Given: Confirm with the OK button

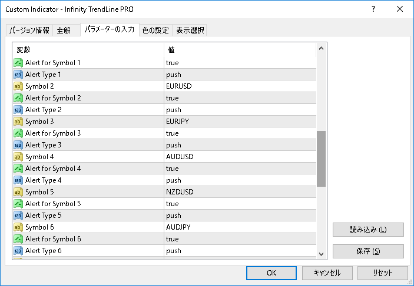Looking at the screenshot, I should (271, 273).
